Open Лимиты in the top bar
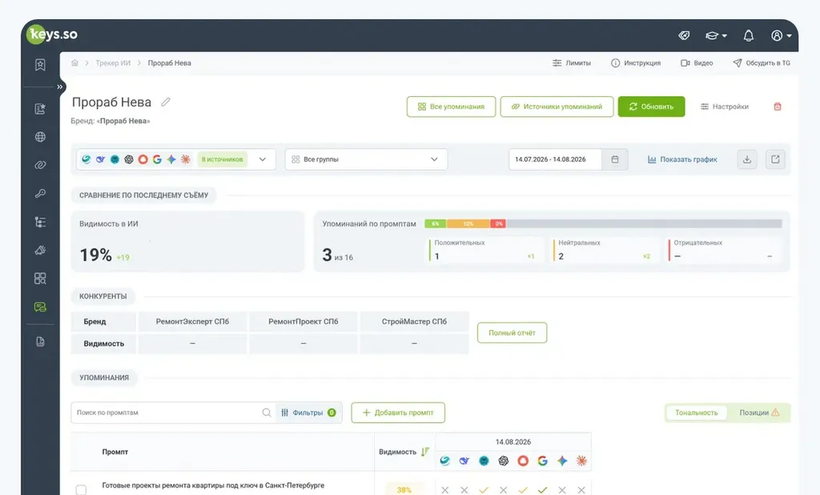The width and height of the screenshot is (820, 495). (x=572, y=62)
